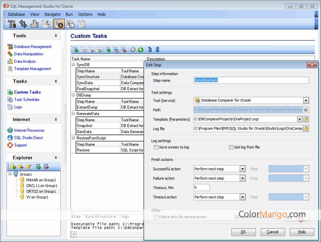Click the Timeout, Min input field
This screenshot has height=242, width=321.
pos(202,188)
